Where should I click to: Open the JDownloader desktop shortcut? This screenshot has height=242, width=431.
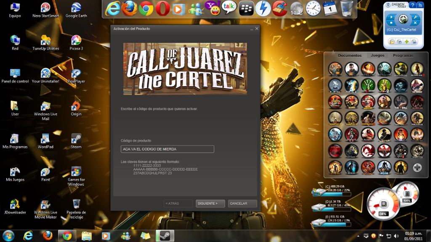tap(15, 207)
